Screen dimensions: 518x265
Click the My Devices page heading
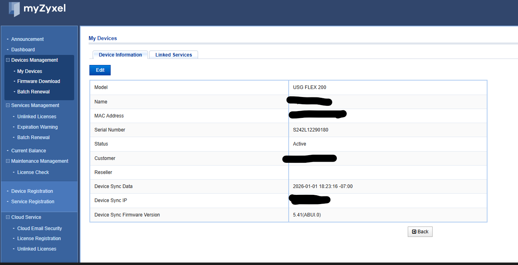[103, 38]
